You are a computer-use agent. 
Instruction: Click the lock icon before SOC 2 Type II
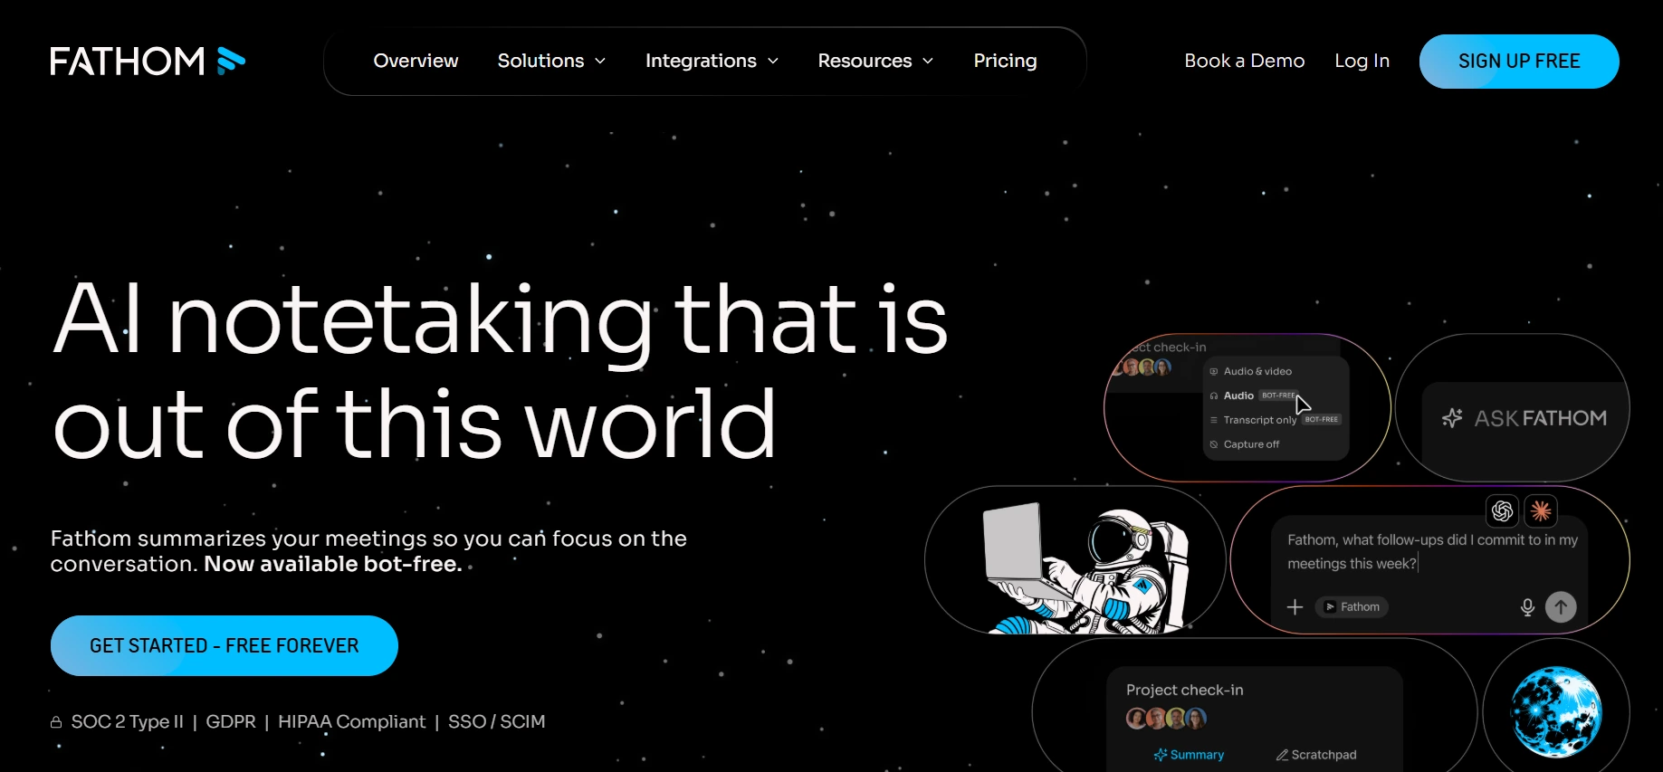tap(56, 722)
